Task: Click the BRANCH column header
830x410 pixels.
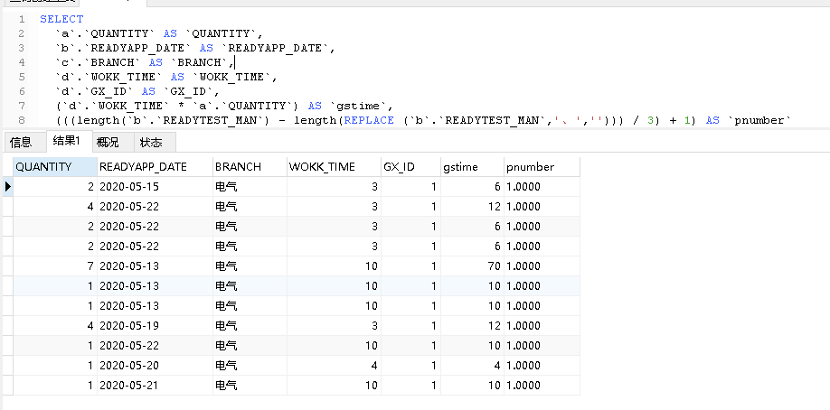Action: tap(250, 167)
